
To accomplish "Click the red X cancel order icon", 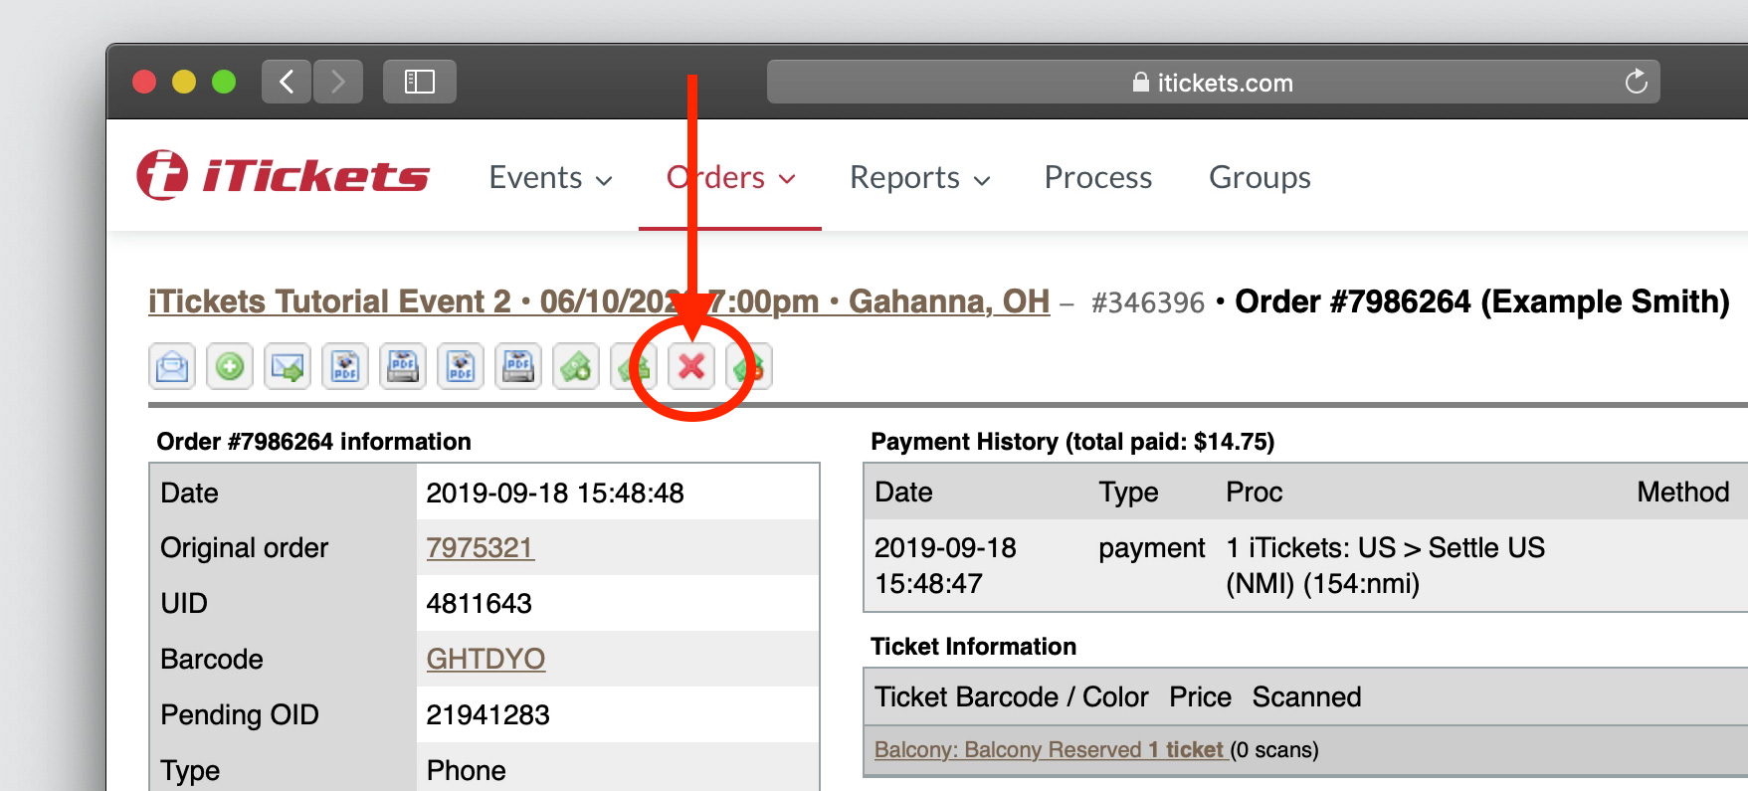I will click(x=691, y=366).
